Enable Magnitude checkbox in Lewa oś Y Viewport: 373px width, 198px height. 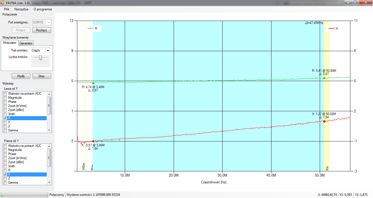tap(5, 98)
